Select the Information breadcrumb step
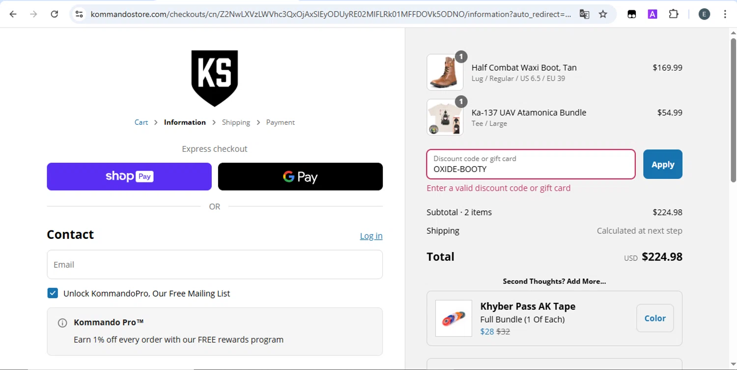This screenshot has width=737, height=370. [x=185, y=122]
